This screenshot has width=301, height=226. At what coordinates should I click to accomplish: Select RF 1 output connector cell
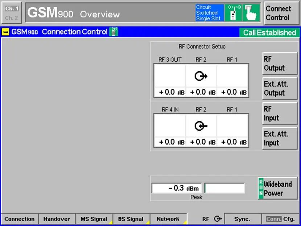pyautogui.click(x=232, y=76)
